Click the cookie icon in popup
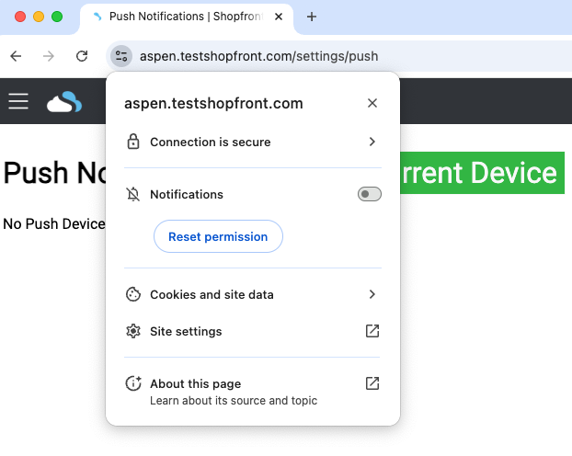Viewport: 572px width, 456px height. [133, 295]
